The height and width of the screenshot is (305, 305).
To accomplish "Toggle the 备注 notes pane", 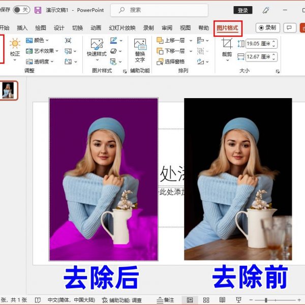I will click(x=165, y=300).
